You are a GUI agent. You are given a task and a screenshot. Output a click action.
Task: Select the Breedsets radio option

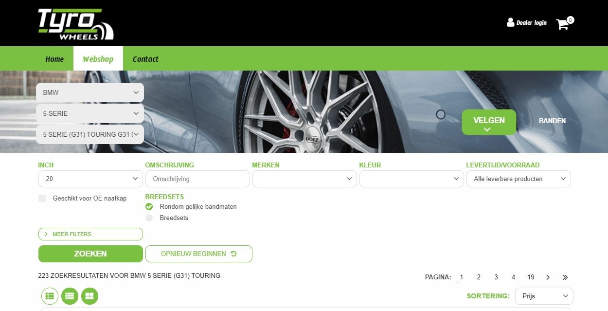click(x=149, y=218)
